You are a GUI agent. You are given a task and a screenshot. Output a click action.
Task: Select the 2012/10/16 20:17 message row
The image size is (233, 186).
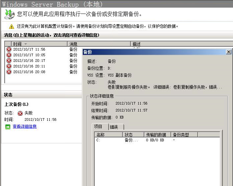(43, 61)
